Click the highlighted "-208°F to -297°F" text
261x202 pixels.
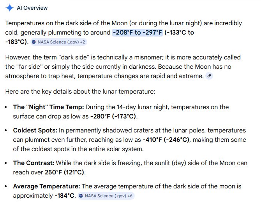coord(137,33)
